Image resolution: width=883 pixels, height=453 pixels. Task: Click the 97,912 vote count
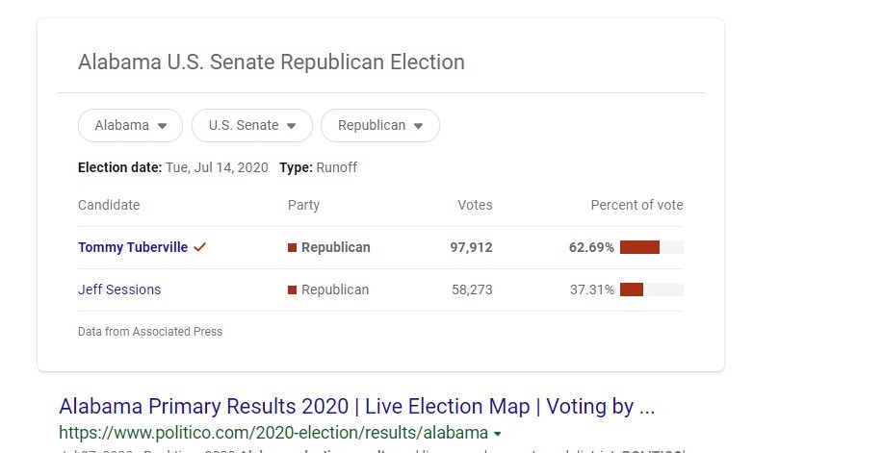471,247
